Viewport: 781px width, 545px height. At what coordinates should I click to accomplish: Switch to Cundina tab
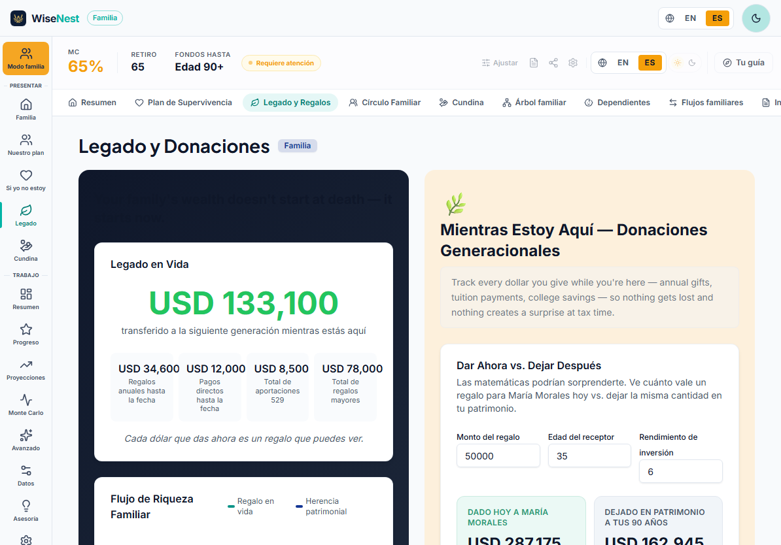[461, 103]
